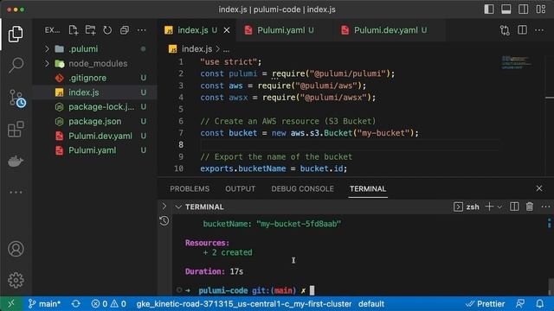Close the bottom panel
Viewport: 554px width, 311px height.
coord(539,188)
